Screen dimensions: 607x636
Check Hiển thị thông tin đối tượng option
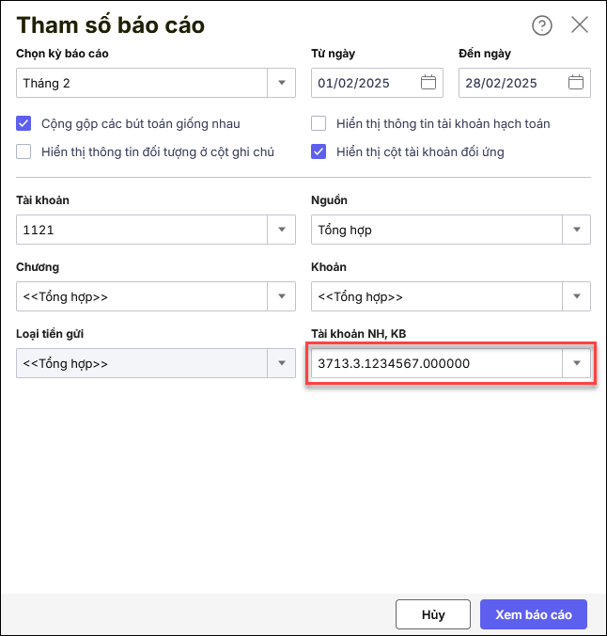pyautogui.click(x=24, y=151)
